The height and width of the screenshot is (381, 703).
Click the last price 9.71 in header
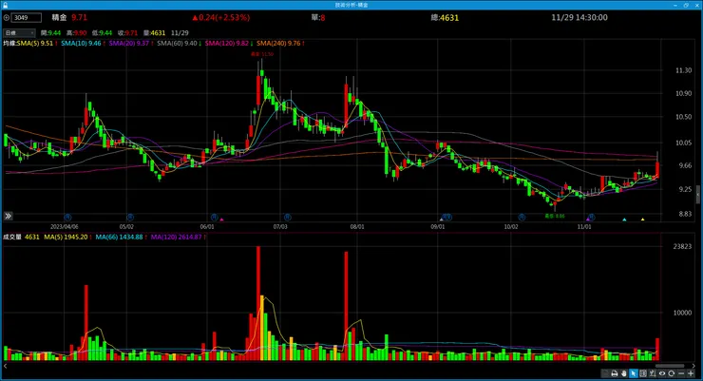pos(80,17)
